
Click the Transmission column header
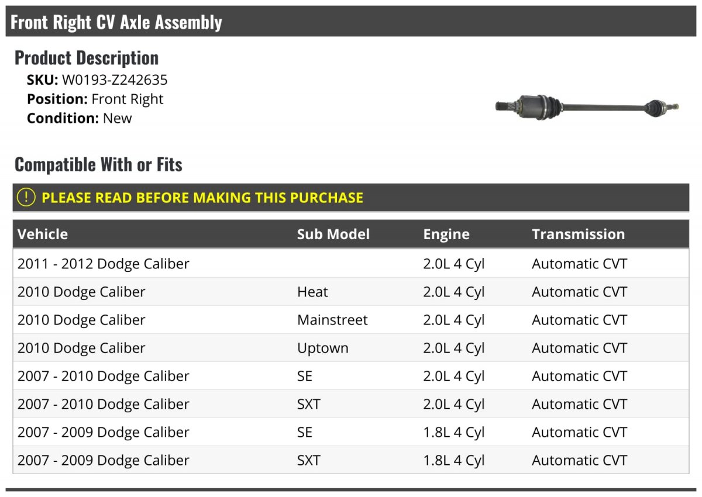pyautogui.click(x=578, y=234)
